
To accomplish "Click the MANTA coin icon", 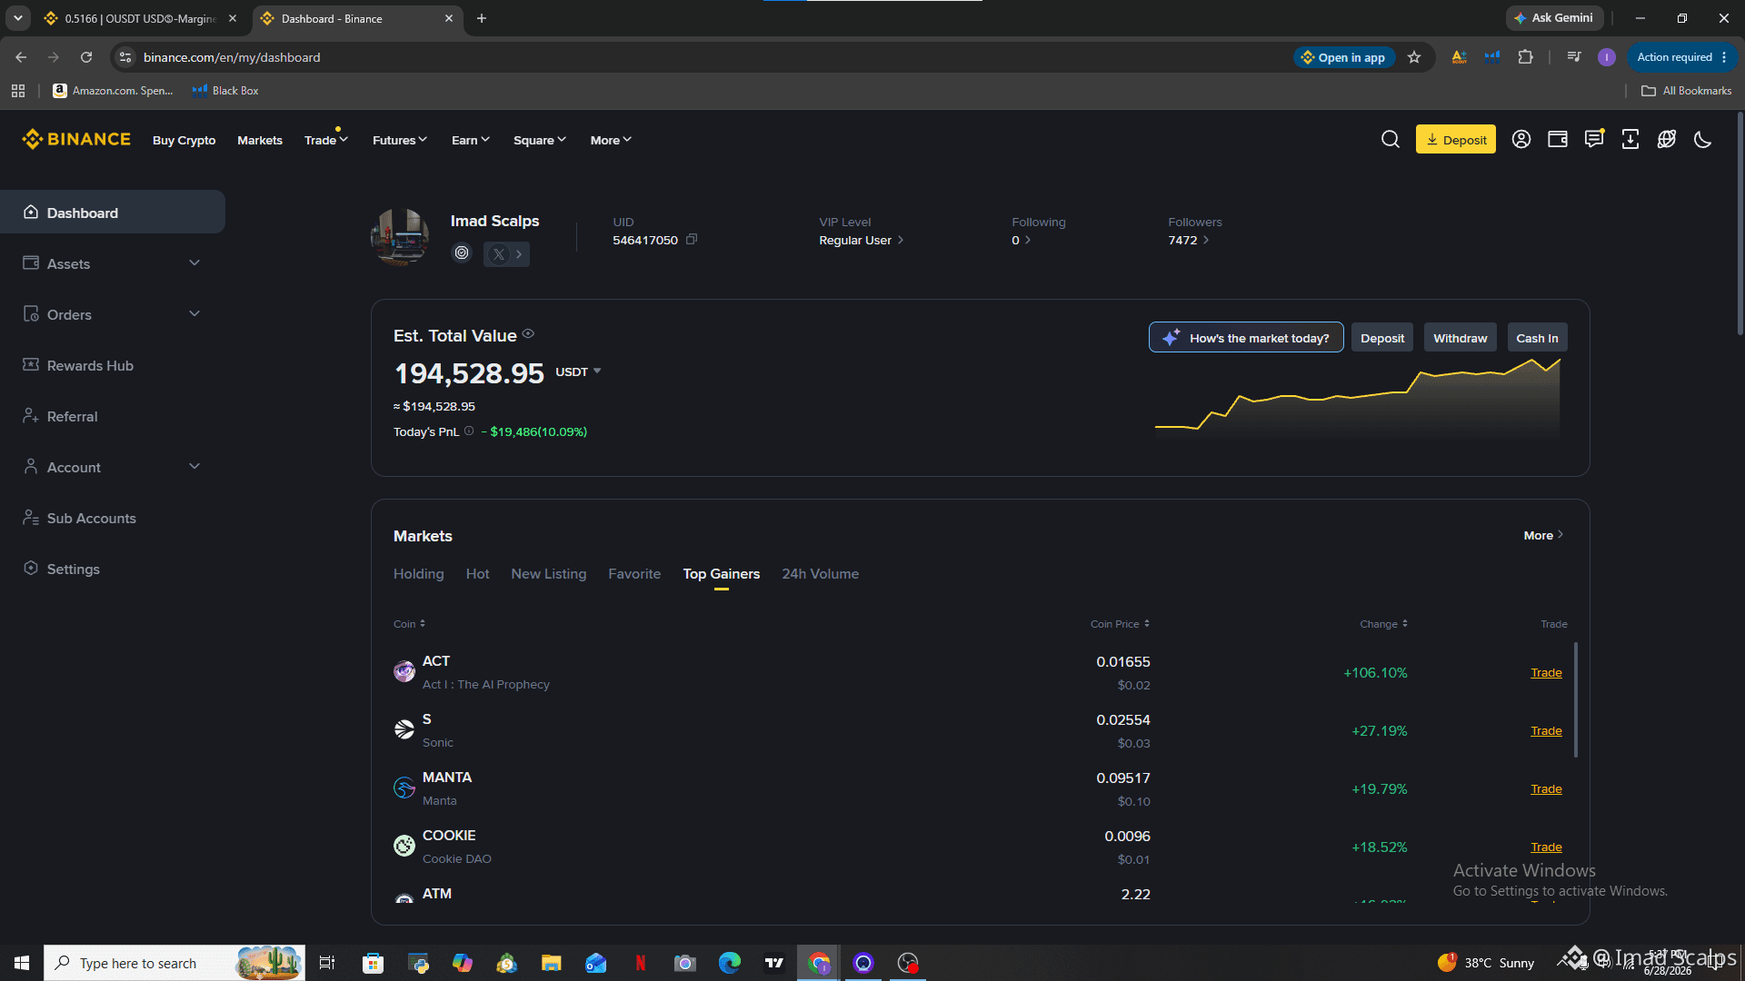I will (x=404, y=788).
